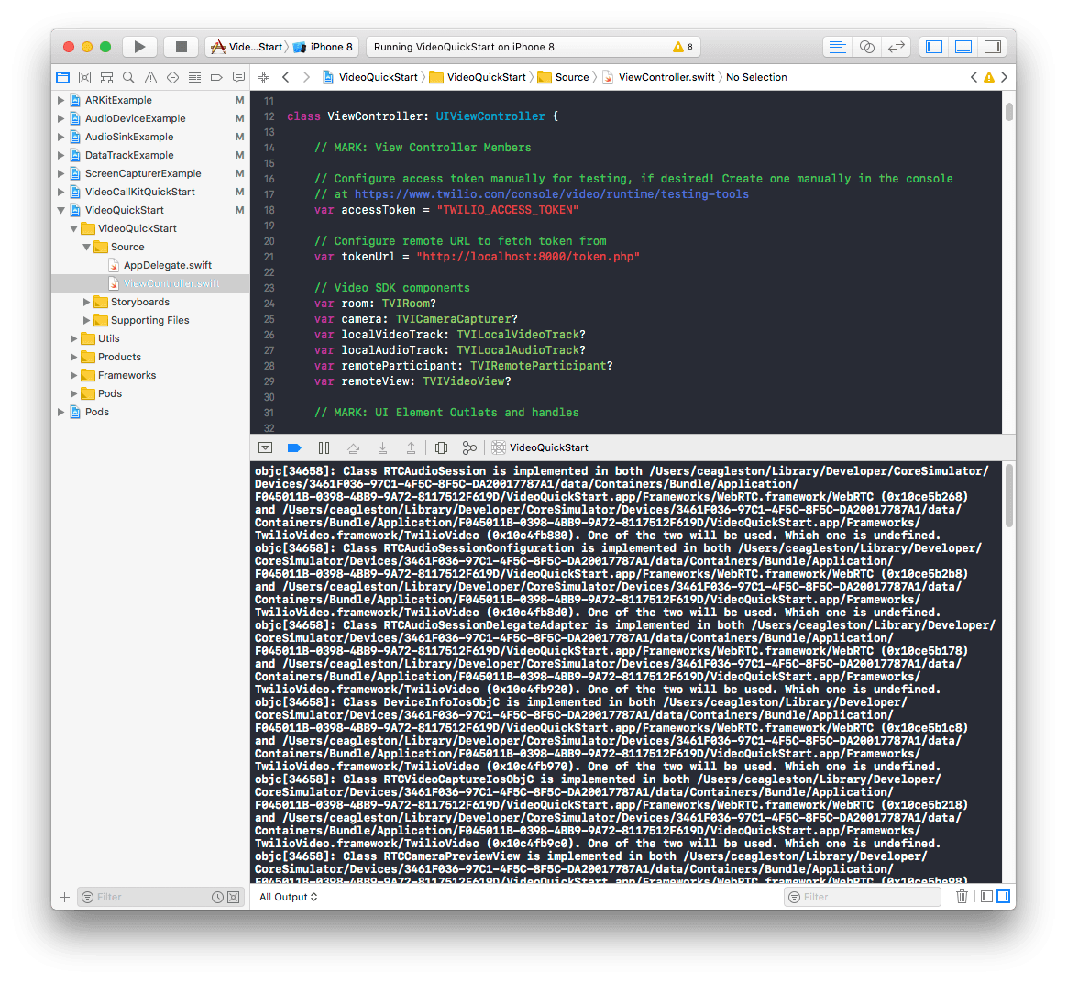This screenshot has height=983, width=1067.
Task: Open the All Output dropdown in console
Action: coord(288,897)
